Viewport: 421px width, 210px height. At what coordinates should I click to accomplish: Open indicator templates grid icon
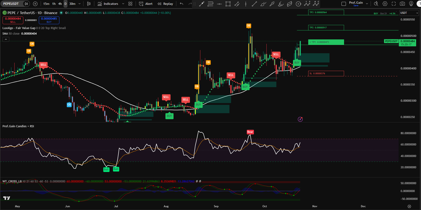click(131, 3)
